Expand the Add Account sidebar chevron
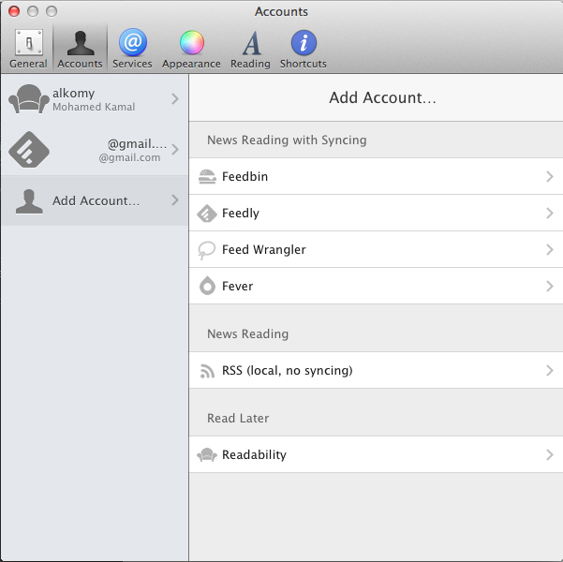 pos(175,200)
